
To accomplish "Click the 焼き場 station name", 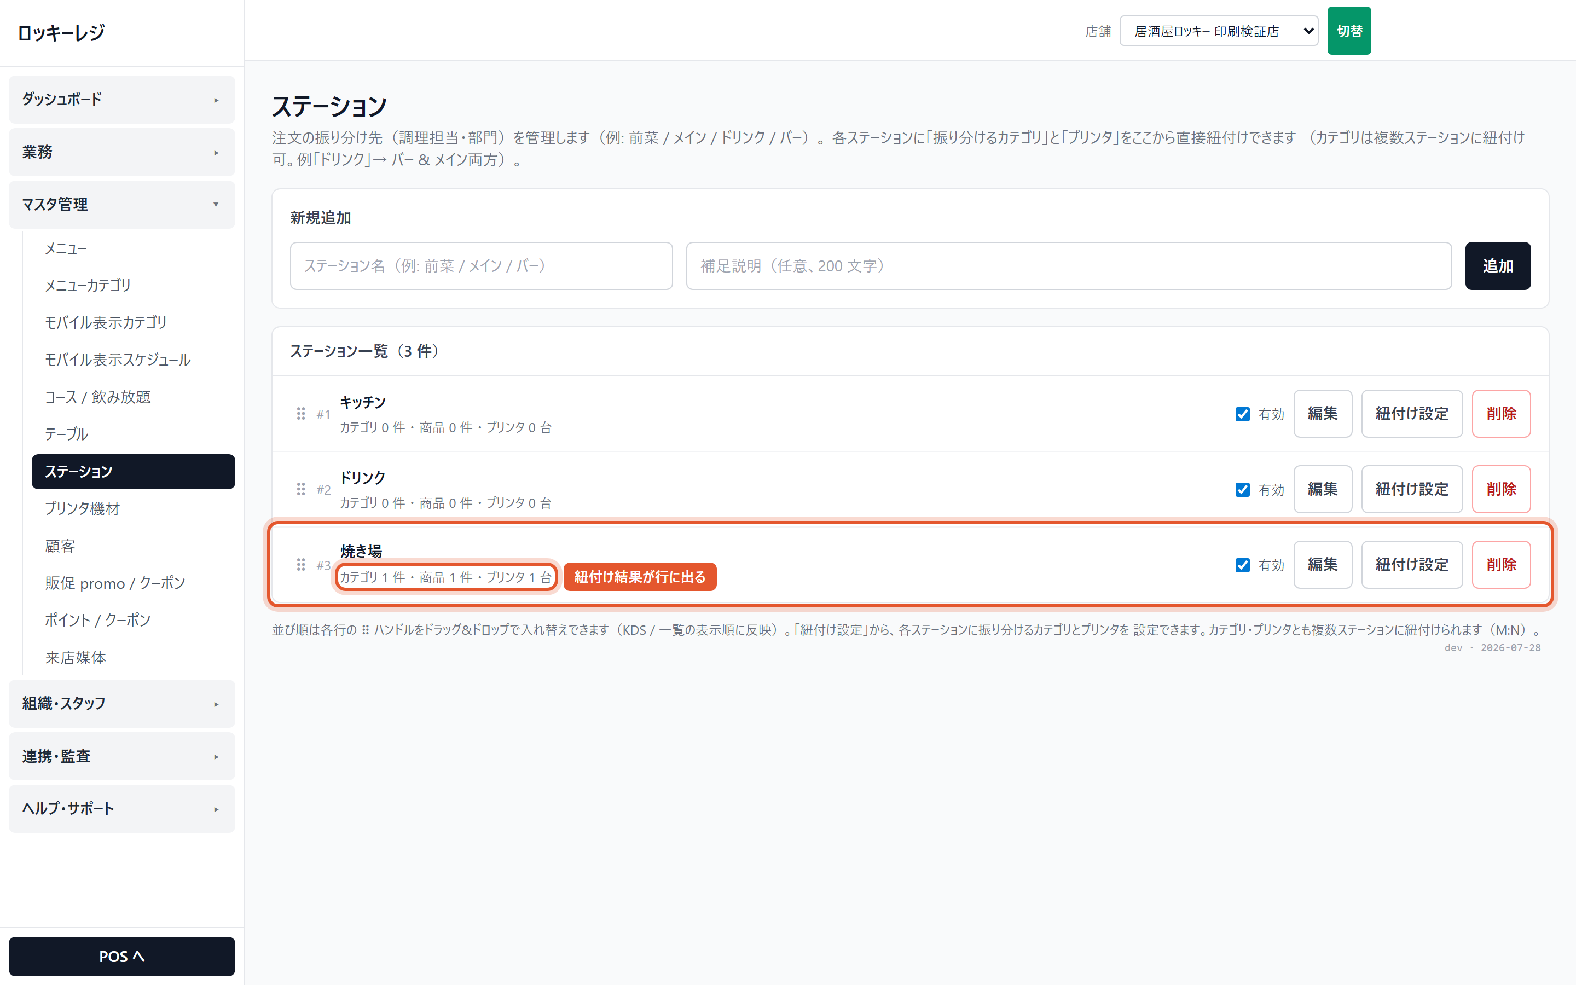I will (x=361, y=551).
